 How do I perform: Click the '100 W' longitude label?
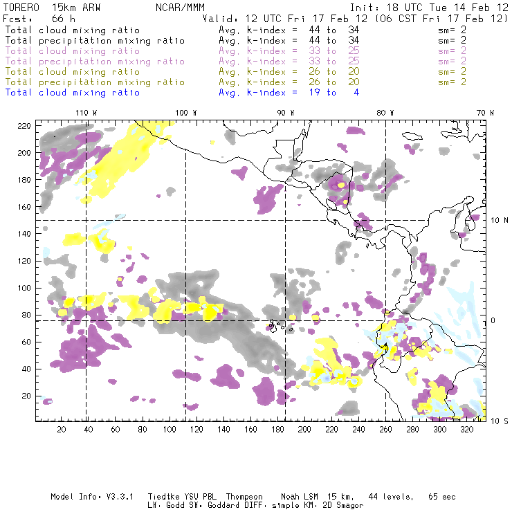(x=186, y=113)
